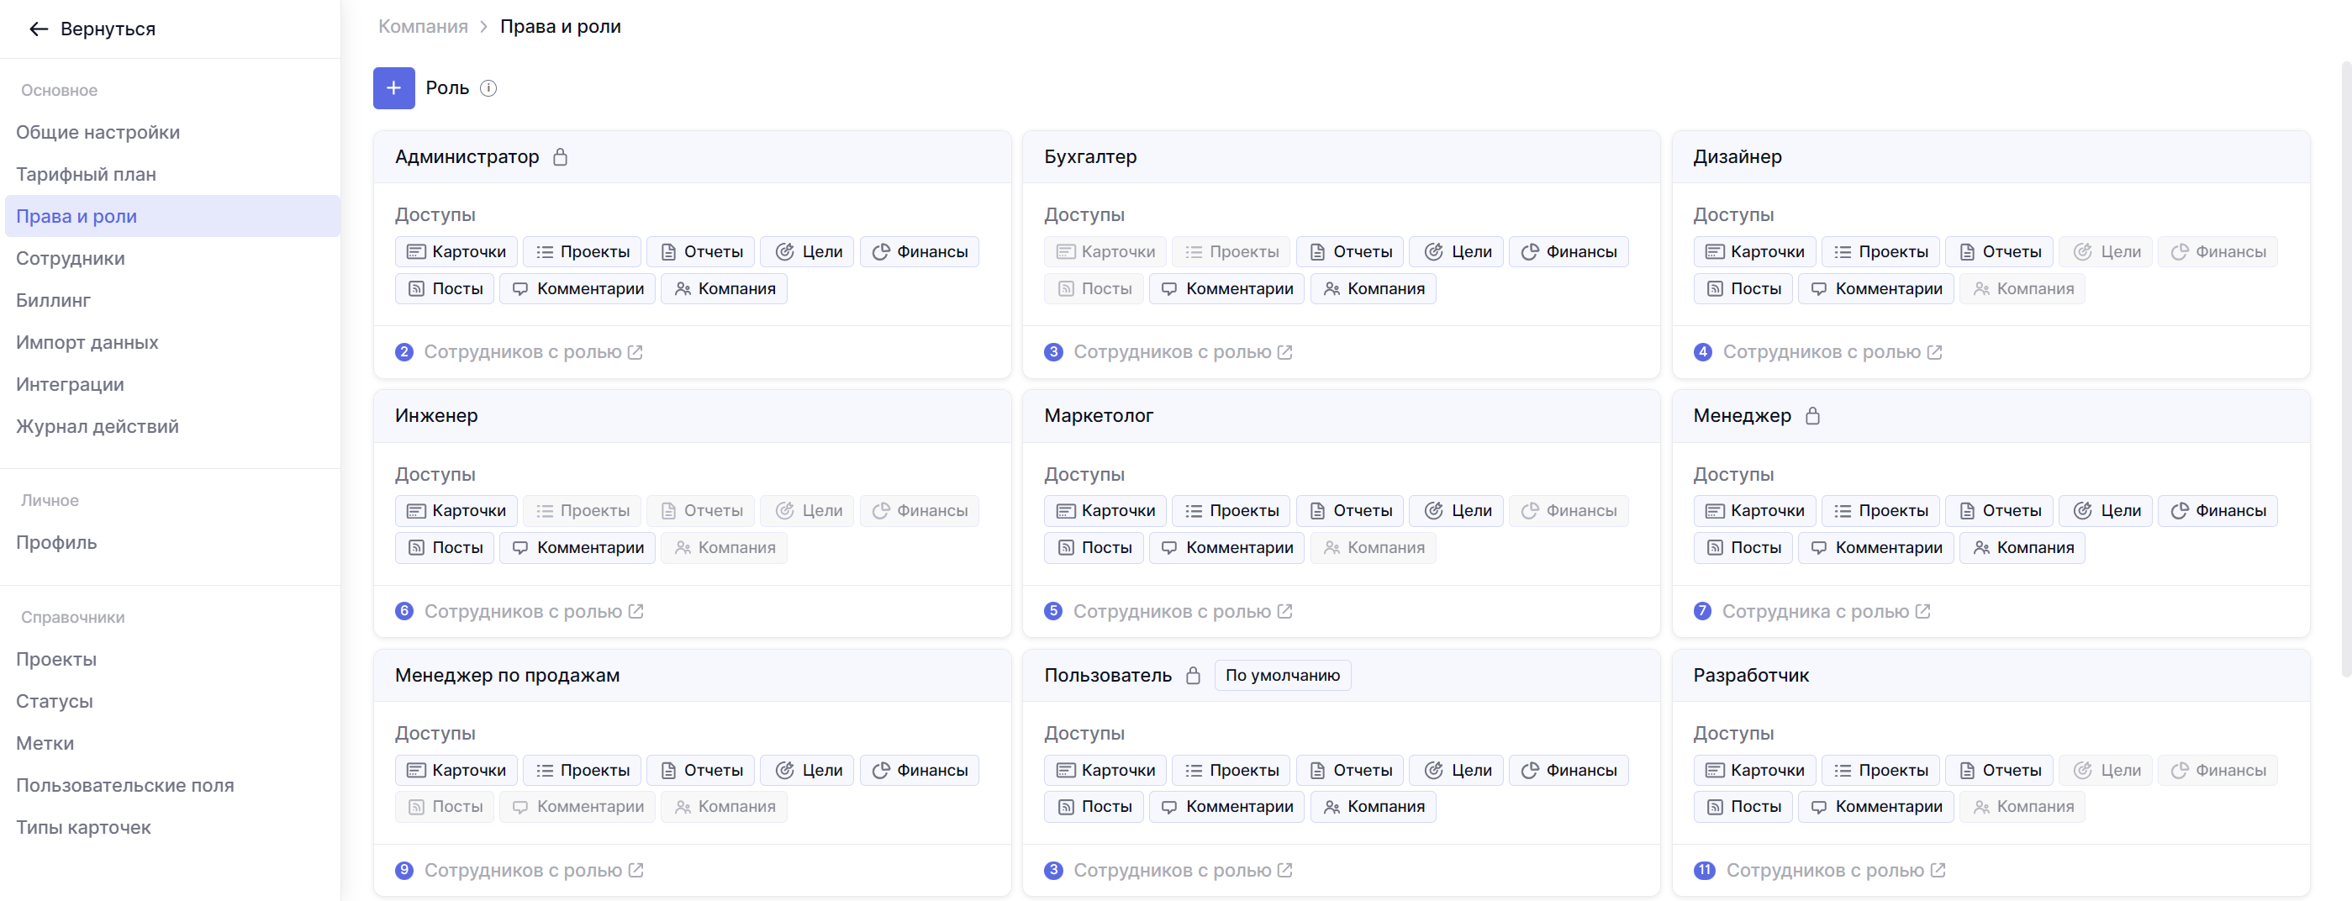Open external link icon in Бухгалтер card
The width and height of the screenshot is (2352, 901).
pos(1284,352)
